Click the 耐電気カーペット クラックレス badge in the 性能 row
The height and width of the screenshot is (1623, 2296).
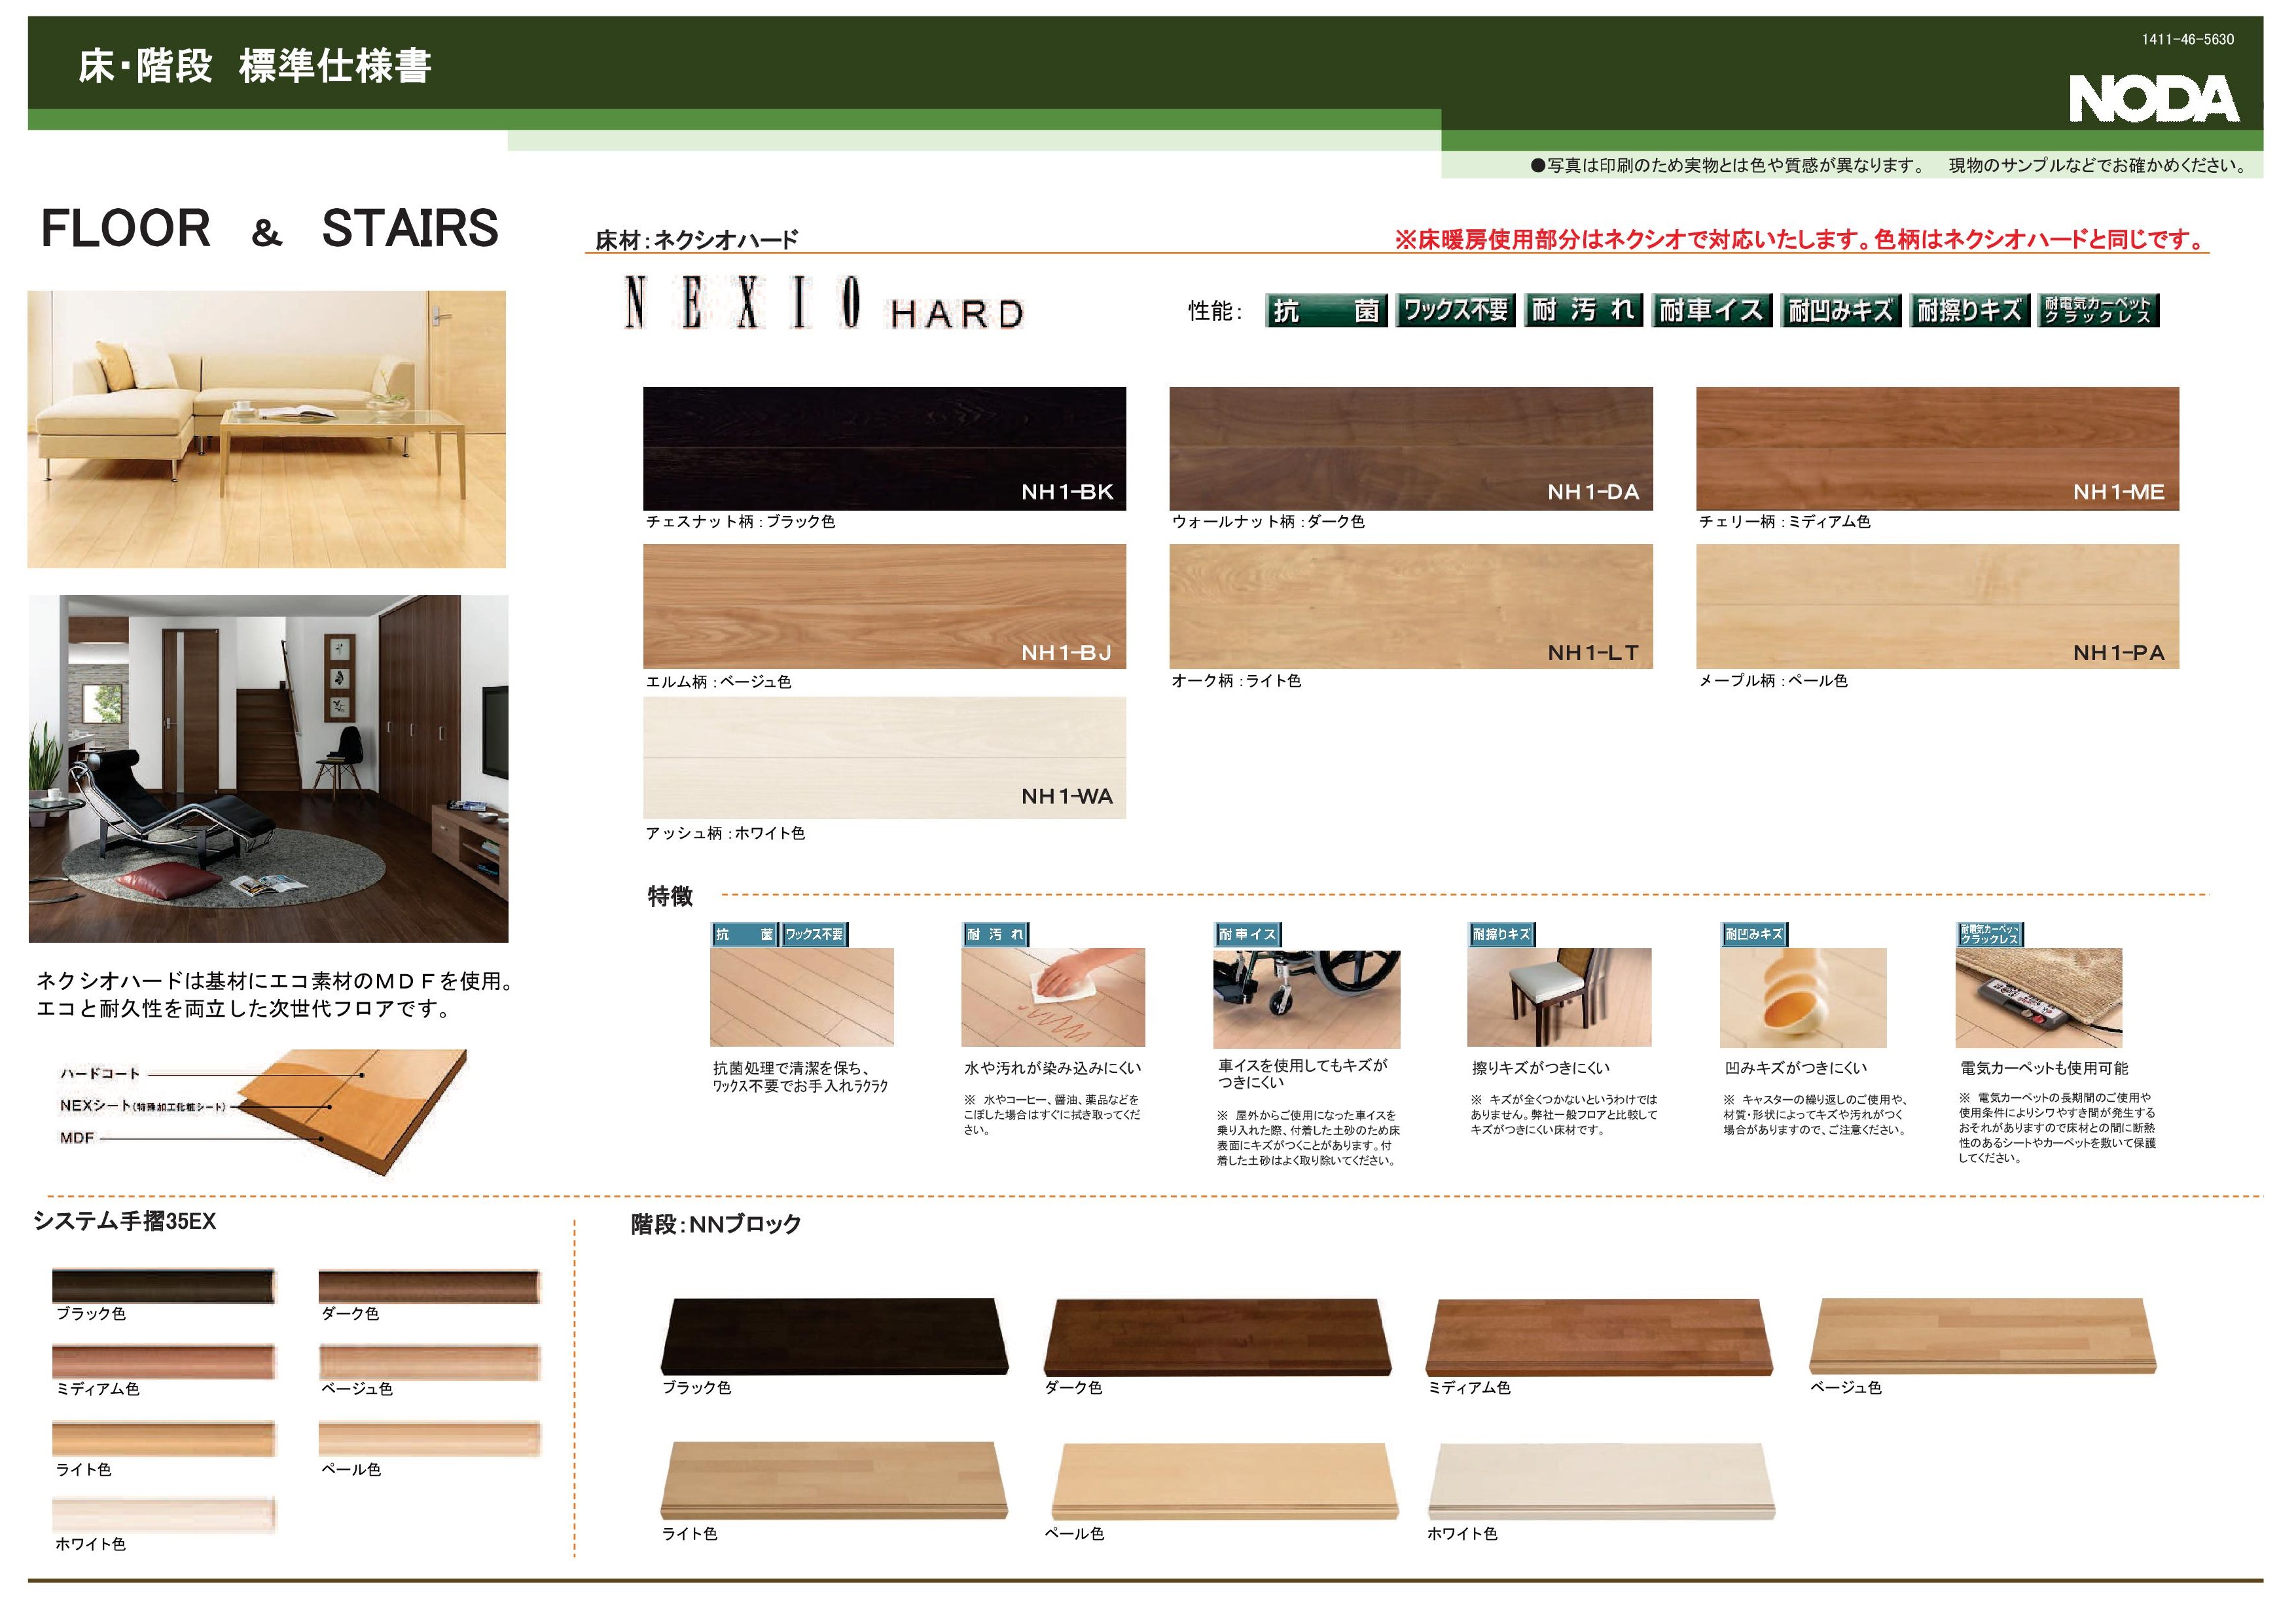point(2098,311)
